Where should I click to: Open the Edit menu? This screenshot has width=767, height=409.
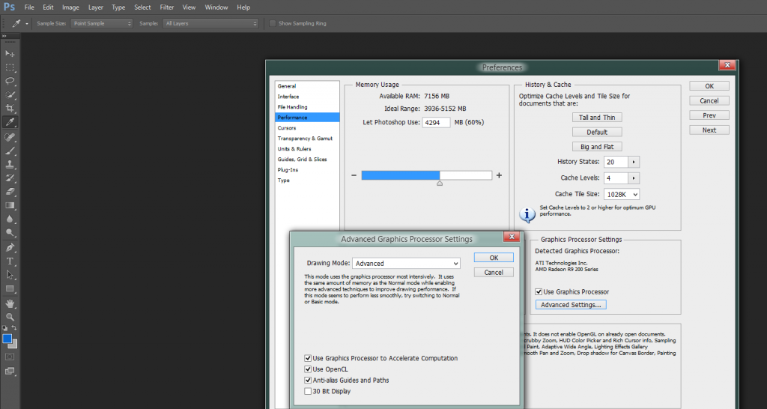click(x=48, y=7)
